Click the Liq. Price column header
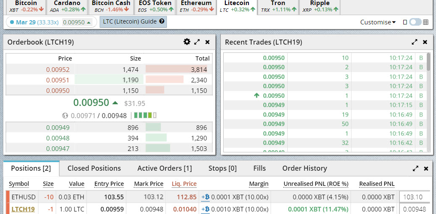 coord(184,184)
